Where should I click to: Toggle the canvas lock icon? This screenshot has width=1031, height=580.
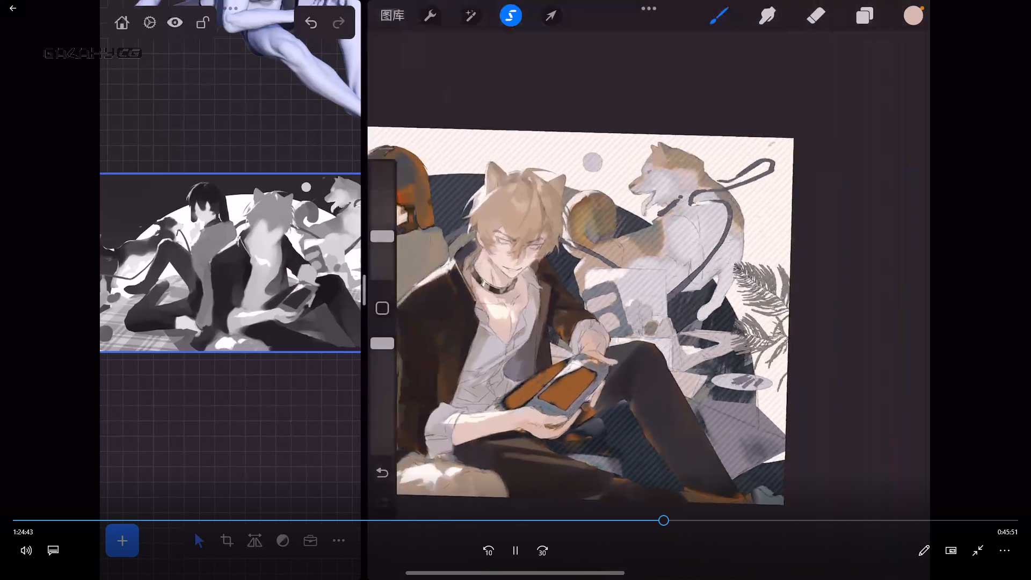point(202,23)
